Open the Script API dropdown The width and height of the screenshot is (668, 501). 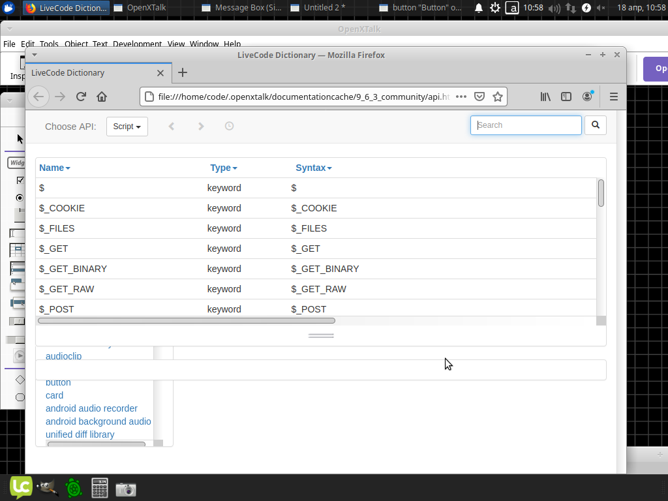(127, 127)
